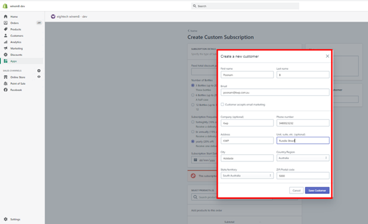Viewport: 368px width, 224px height.
Task: Open Home from the sidebar
Action: coord(14,17)
